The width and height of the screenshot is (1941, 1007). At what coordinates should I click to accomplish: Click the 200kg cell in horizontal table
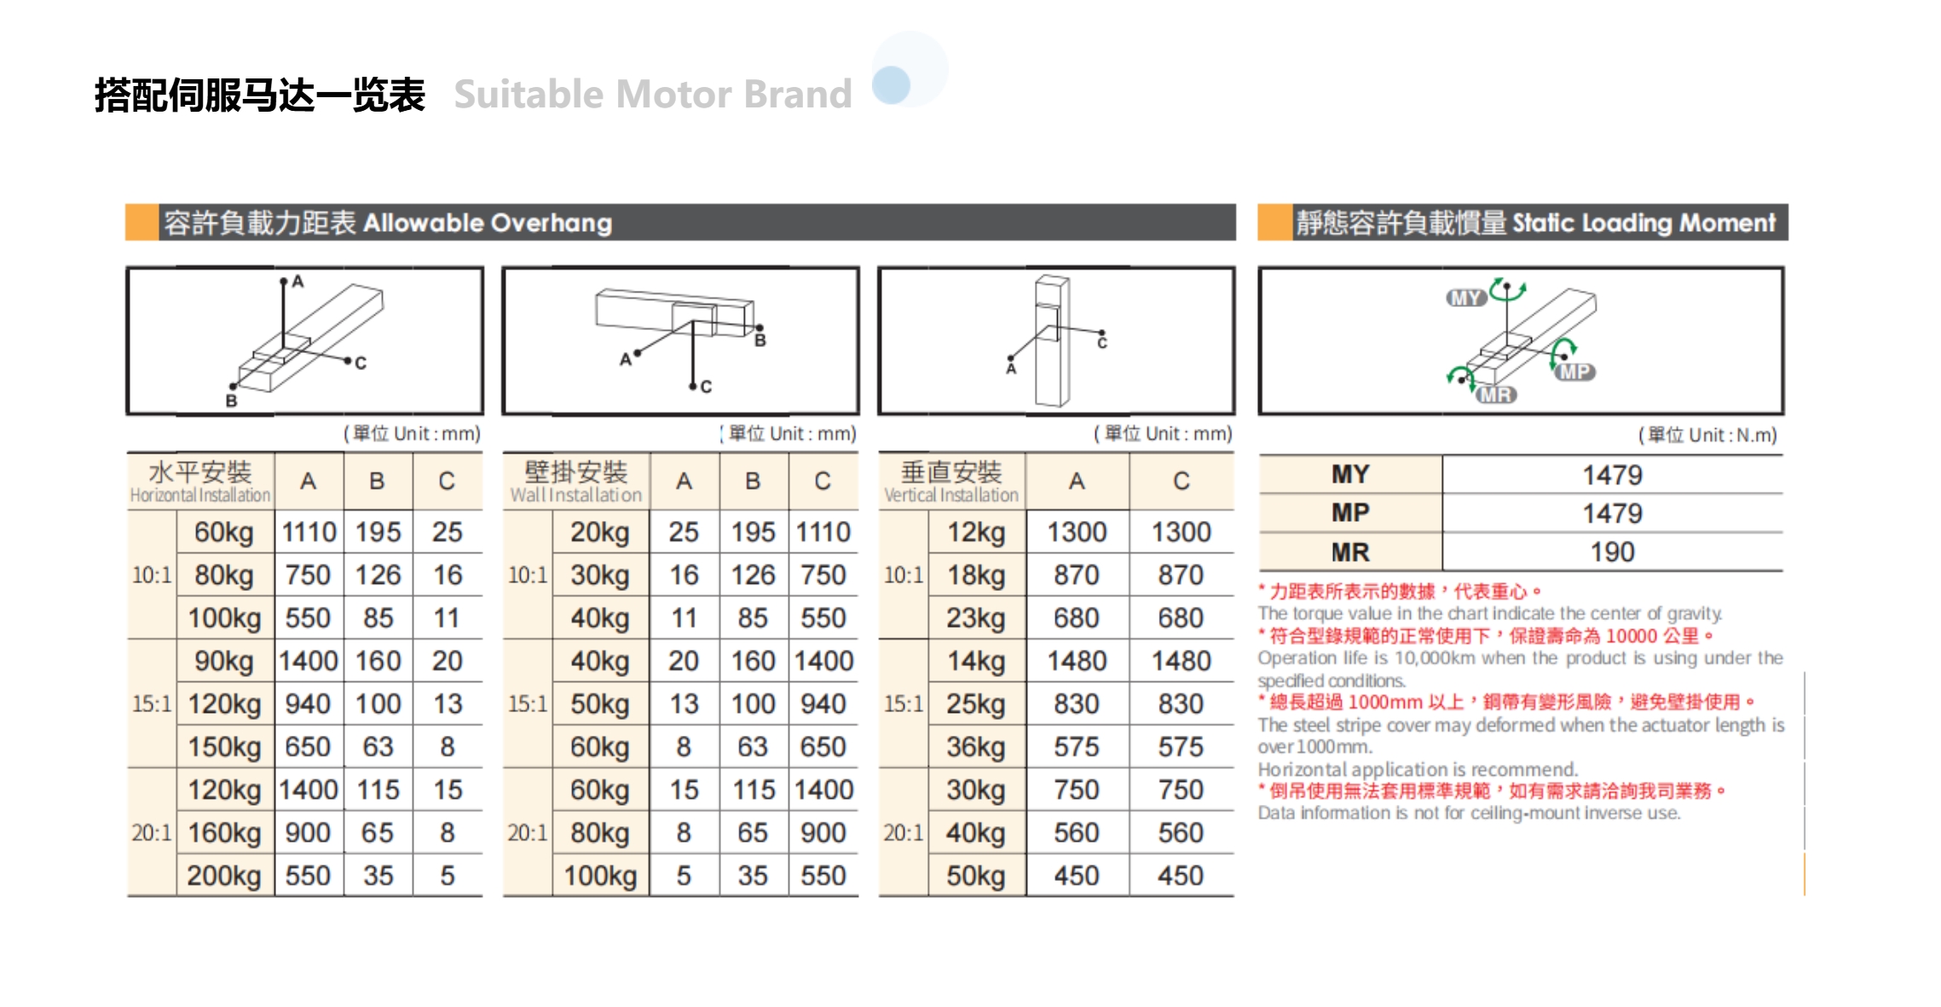[x=224, y=876]
